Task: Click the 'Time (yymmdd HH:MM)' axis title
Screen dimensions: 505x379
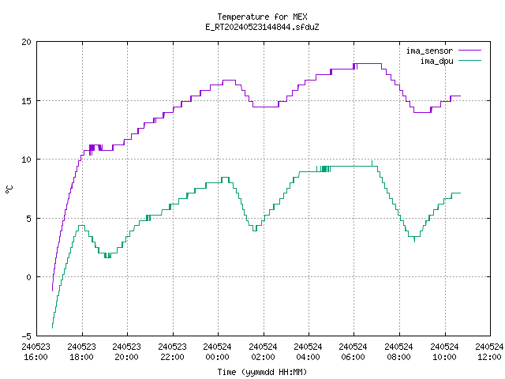Action: tap(262, 372)
